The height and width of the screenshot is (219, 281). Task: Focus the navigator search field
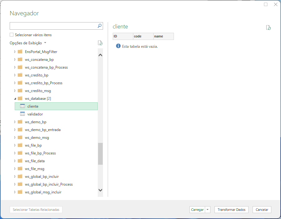[x=53, y=26]
